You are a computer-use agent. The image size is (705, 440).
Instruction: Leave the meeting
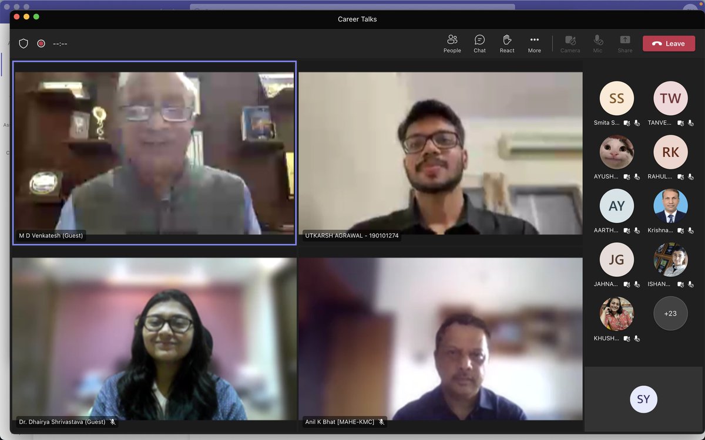point(669,43)
